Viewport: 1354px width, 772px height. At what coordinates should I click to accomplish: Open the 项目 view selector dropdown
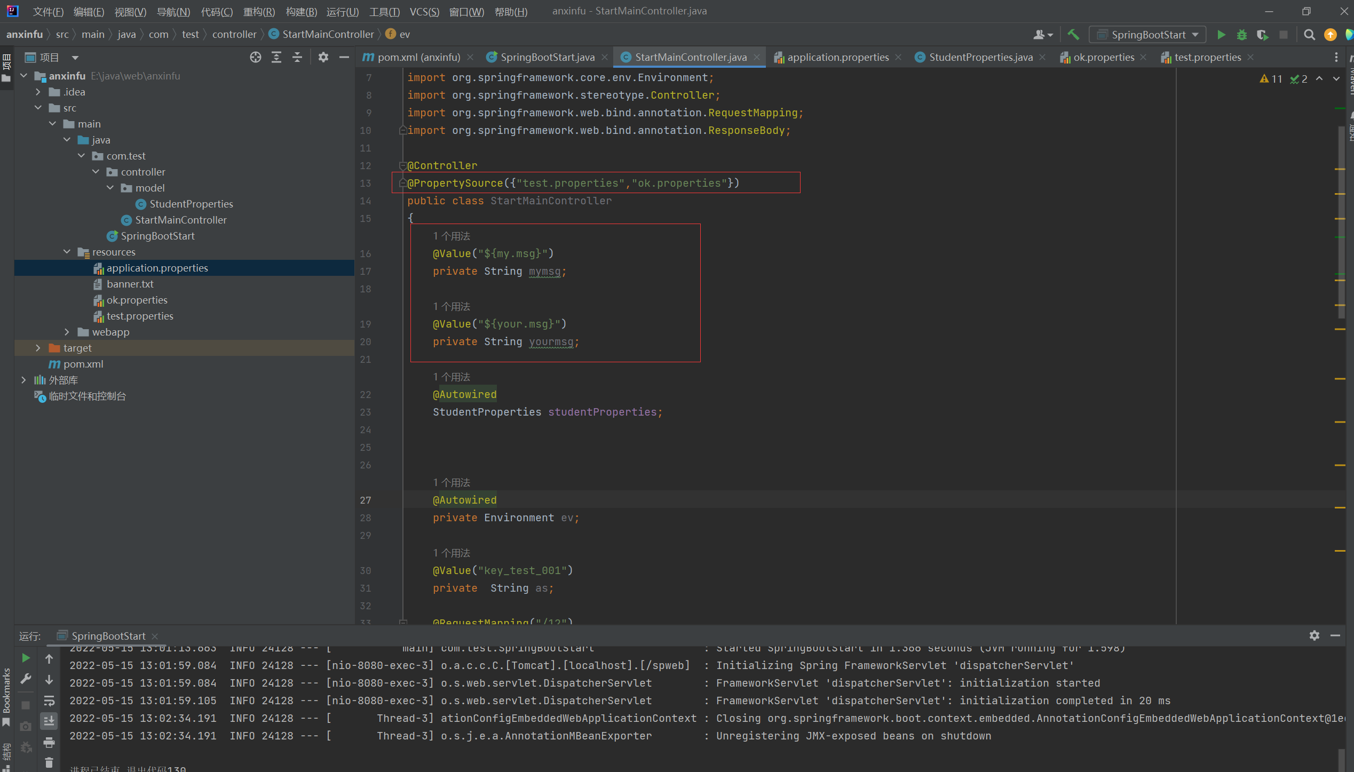click(75, 57)
